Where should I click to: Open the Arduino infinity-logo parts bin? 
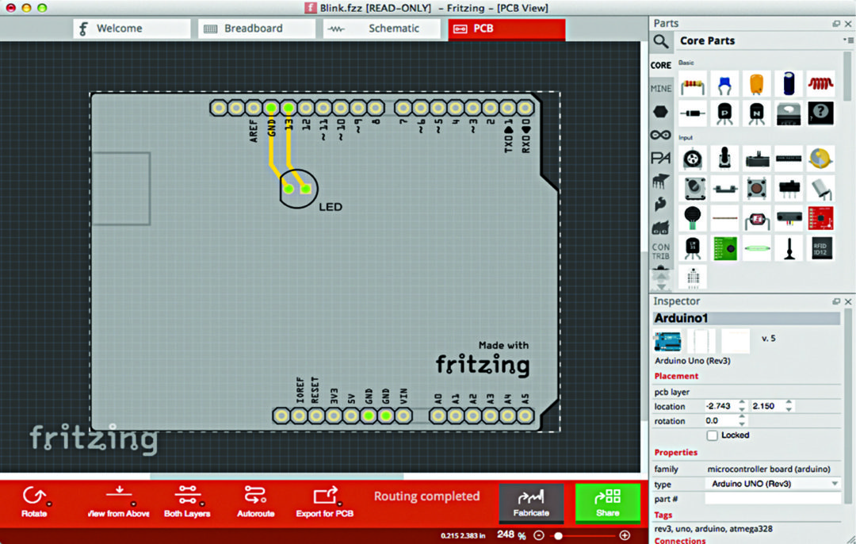[660, 135]
